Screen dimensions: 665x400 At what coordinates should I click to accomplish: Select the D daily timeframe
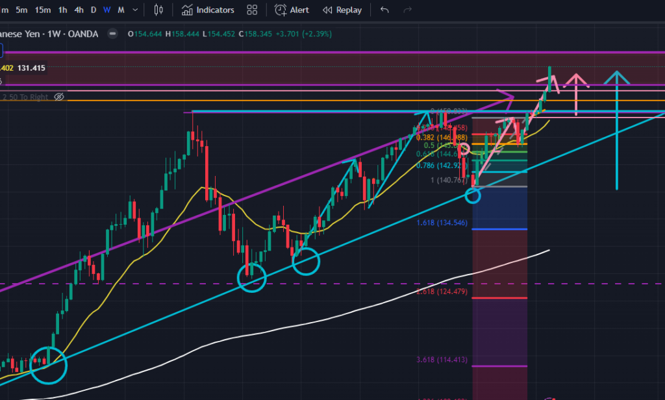[94, 10]
